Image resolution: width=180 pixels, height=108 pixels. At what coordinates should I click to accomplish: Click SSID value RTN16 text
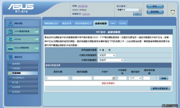point(83,10)
